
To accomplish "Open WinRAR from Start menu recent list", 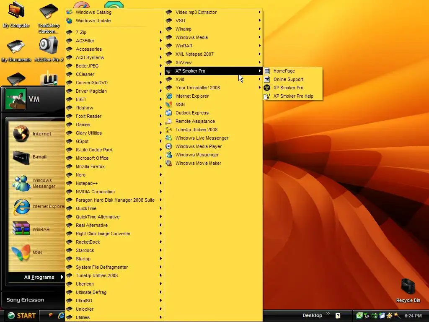I will [37, 229].
